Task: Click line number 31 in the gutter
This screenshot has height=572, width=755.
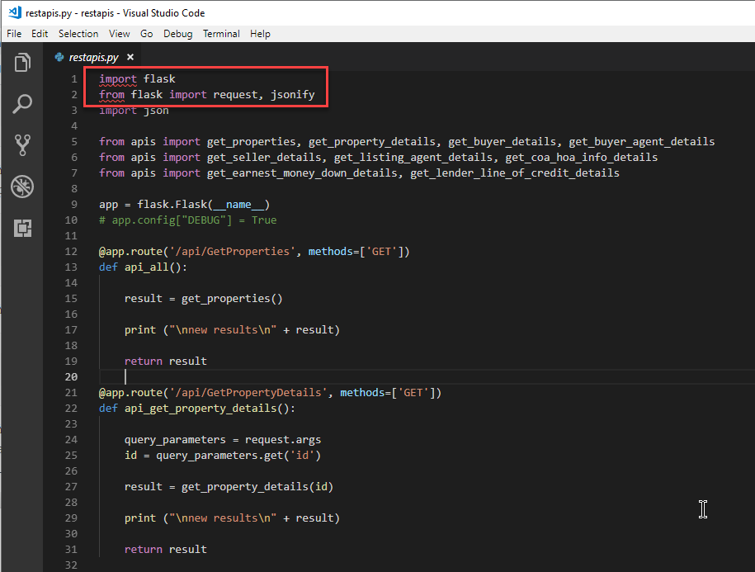Action: (71, 550)
